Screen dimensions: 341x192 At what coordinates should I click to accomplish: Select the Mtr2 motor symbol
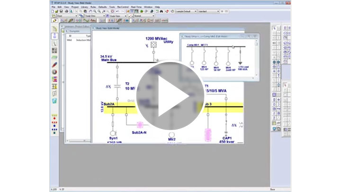tap(171, 135)
